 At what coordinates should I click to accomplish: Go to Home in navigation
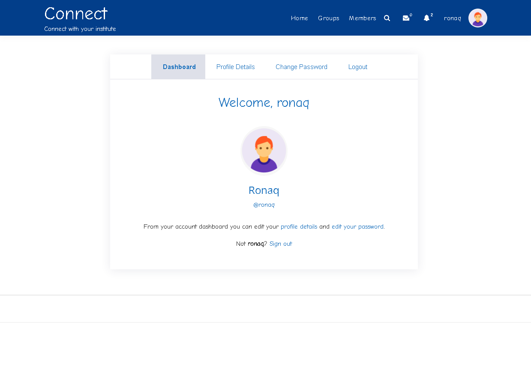pos(300,18)
